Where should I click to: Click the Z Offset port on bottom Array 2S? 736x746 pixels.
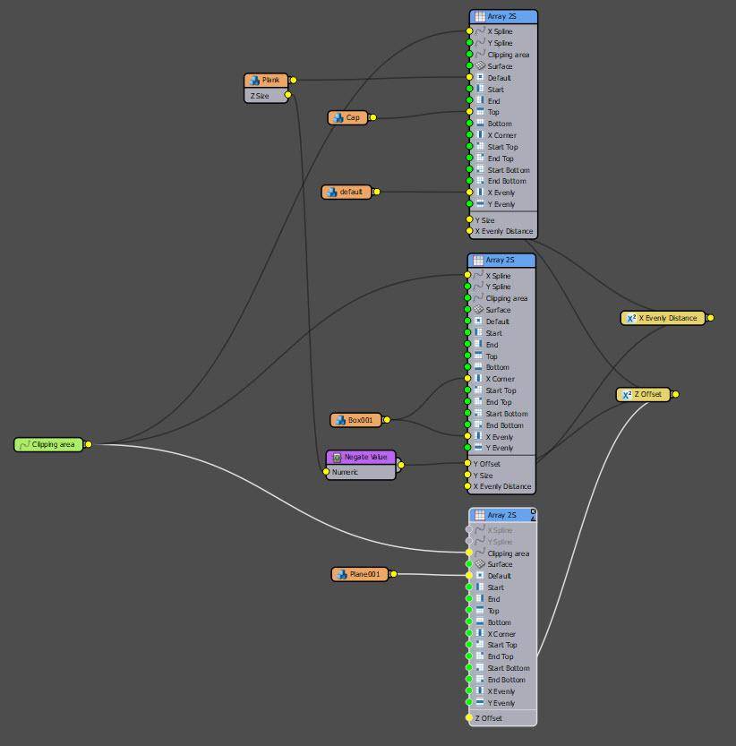click(469, 718)
